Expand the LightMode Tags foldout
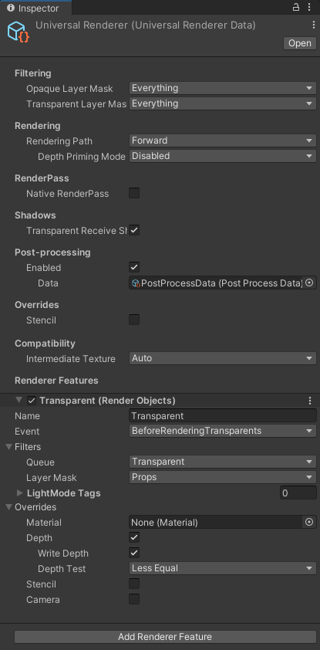The height and width of the screenshot is (650, 320). pyautogui.click(x=20, y=493)
